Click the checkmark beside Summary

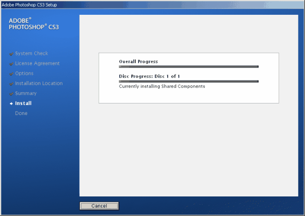[11, 94]
